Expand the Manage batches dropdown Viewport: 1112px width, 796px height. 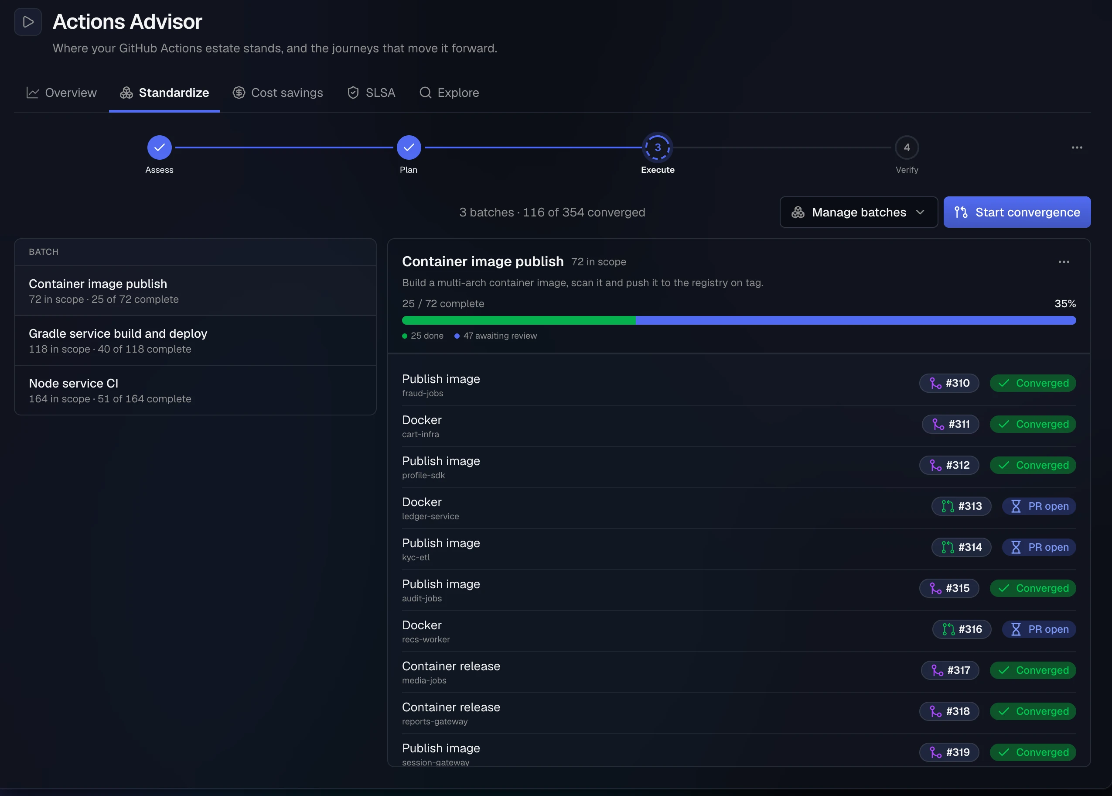(859, 212)
